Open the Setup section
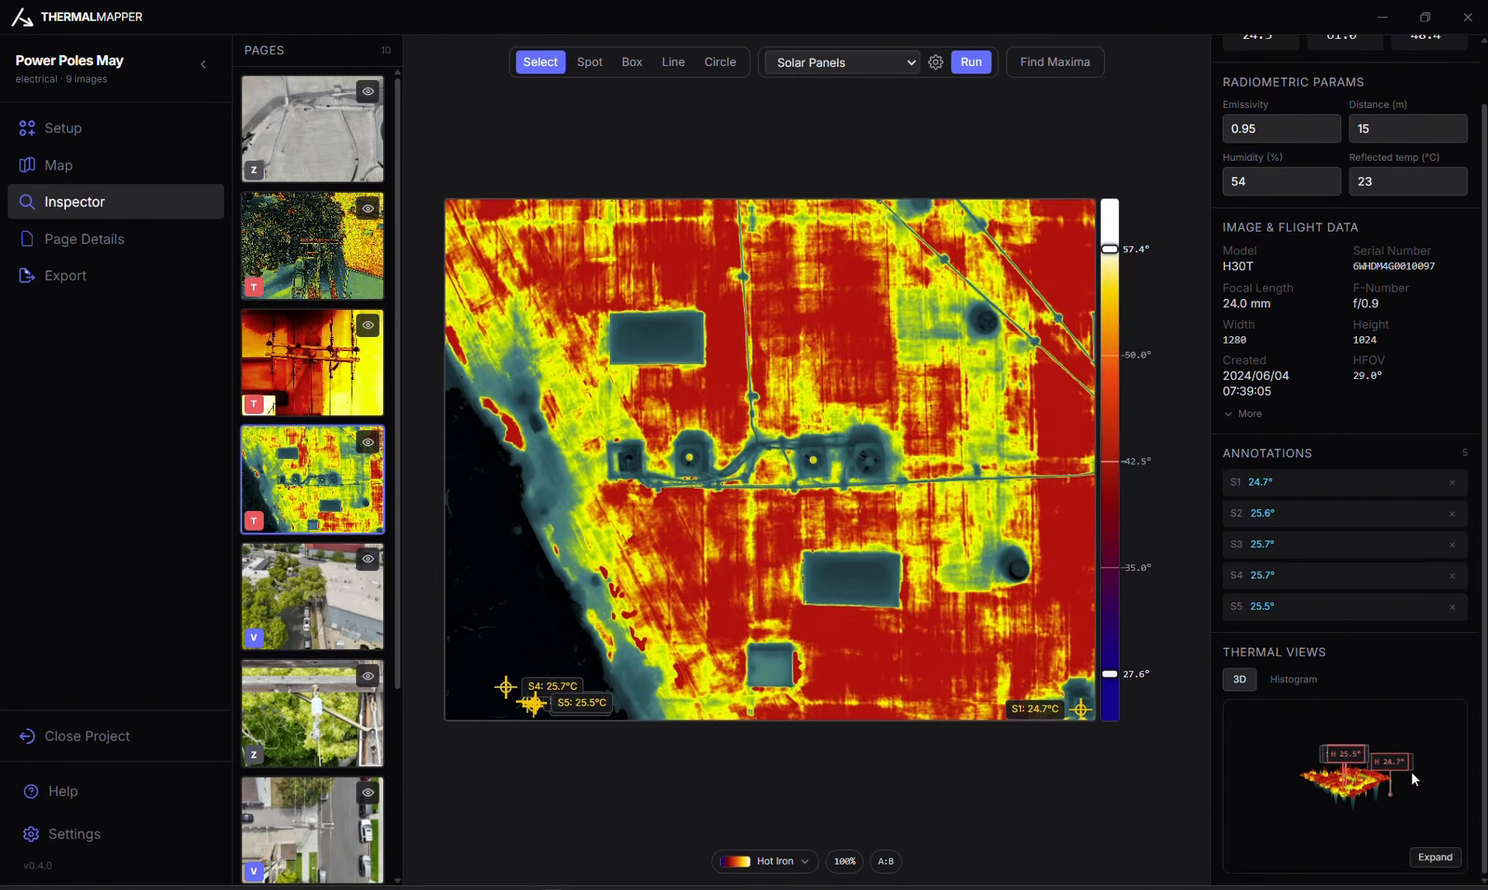Image resolution: width=1488 pixels, height=890 pixels. [x=115, y=128]
